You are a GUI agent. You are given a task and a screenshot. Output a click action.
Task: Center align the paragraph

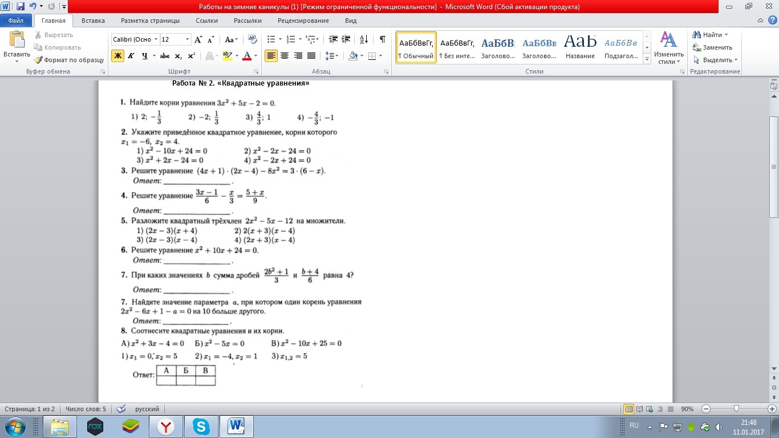[x=284, y=56]
